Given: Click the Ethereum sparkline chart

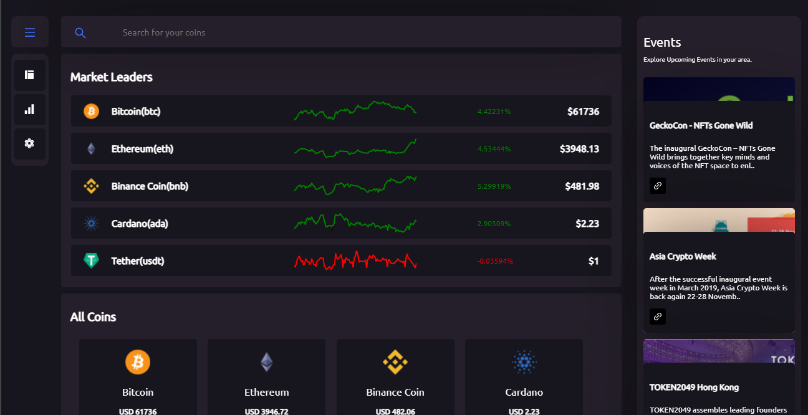Looking at the screenshot, I should (x=355, y=148).
